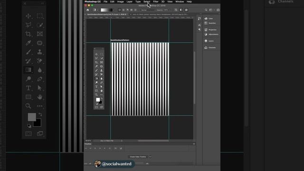Viewport: 304px width, 171px height.
Task: Click the Home icon in options bar
Action: [x=88, y=10]
